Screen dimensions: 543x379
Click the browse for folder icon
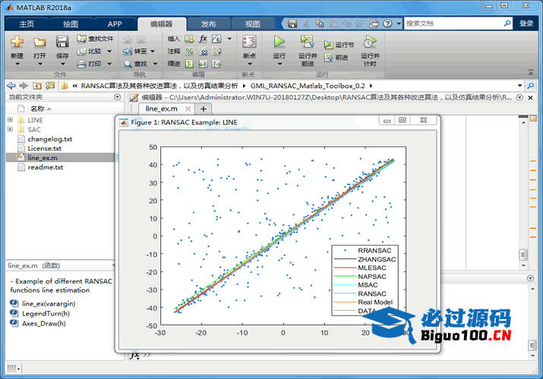pos(50,86)
